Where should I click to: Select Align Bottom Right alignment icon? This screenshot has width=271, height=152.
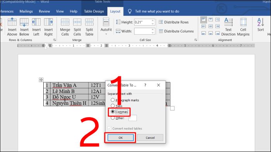[218, 33]
